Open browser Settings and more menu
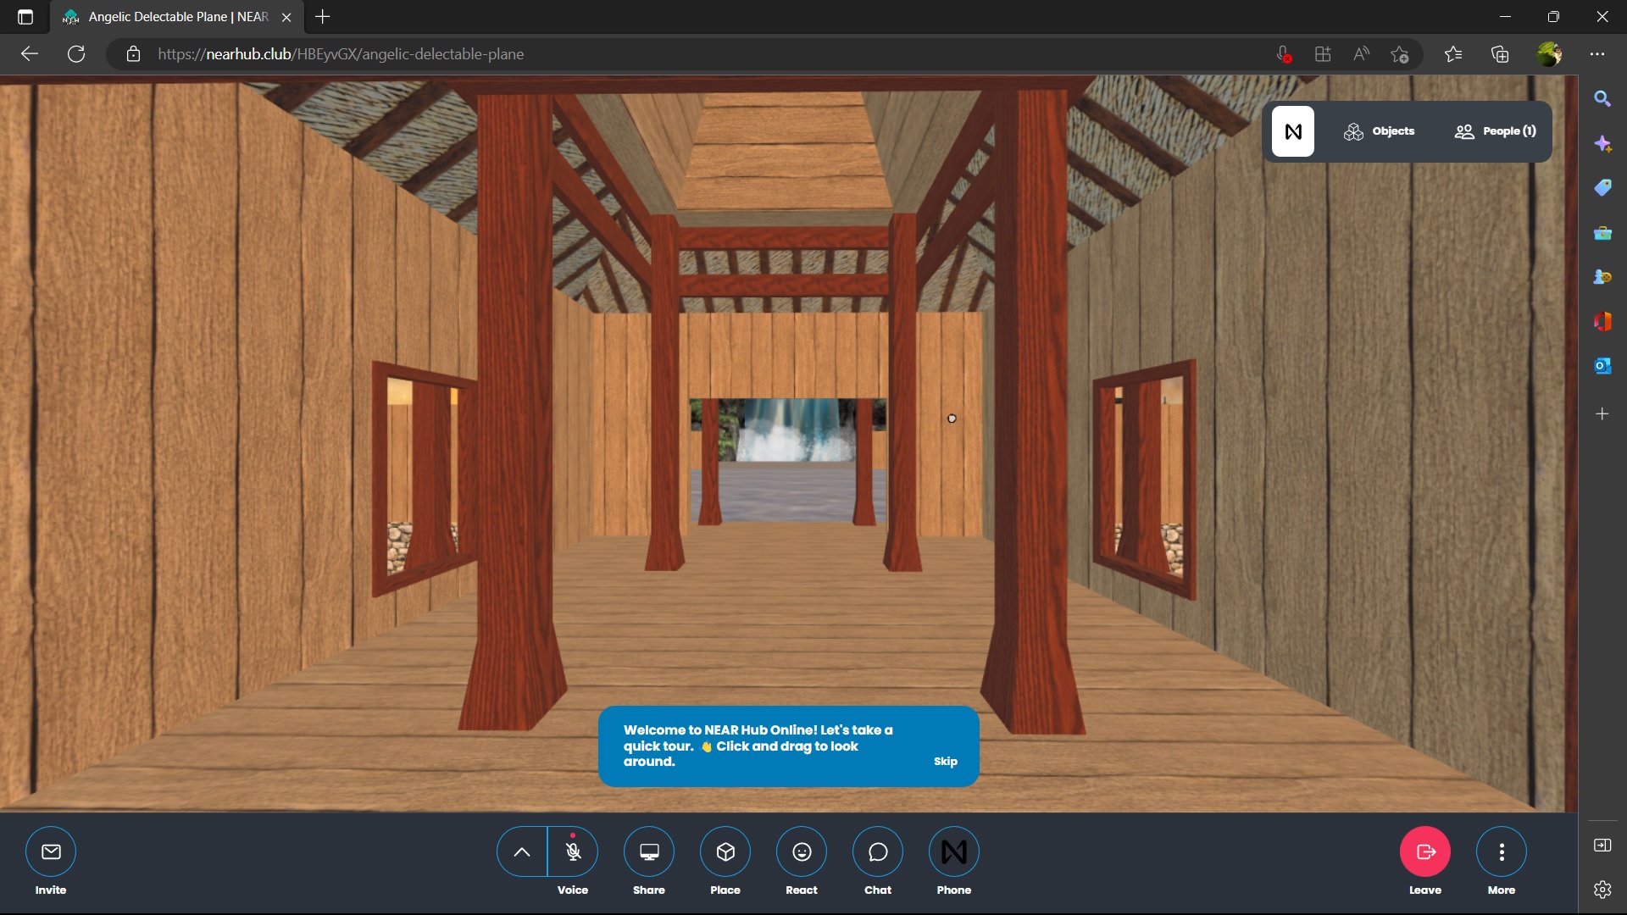The image size is (1627, 915). 1597,54
